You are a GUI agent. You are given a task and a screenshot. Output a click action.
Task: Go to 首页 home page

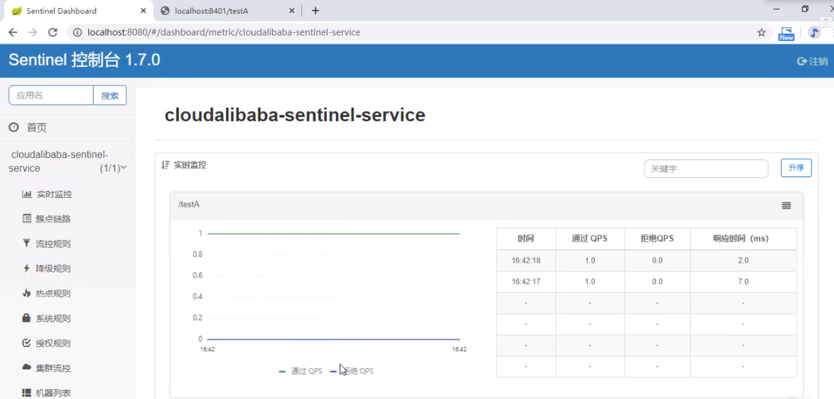click(x=36, y=128)
